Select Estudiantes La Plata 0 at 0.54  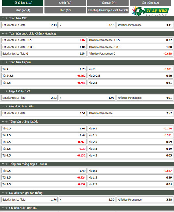[44, 54]
